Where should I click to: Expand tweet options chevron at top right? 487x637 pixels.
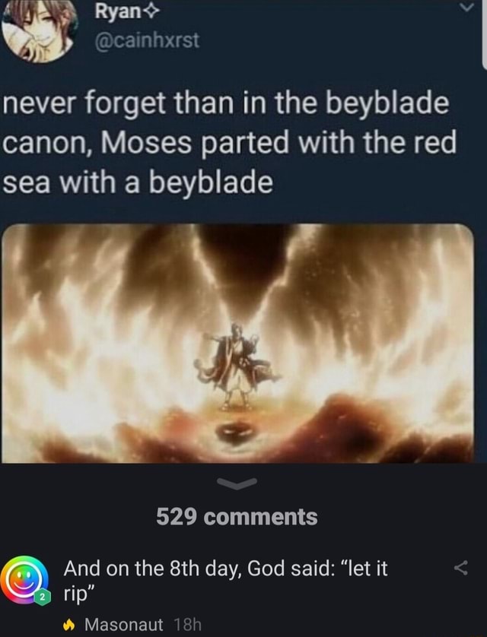coord(467,7)
